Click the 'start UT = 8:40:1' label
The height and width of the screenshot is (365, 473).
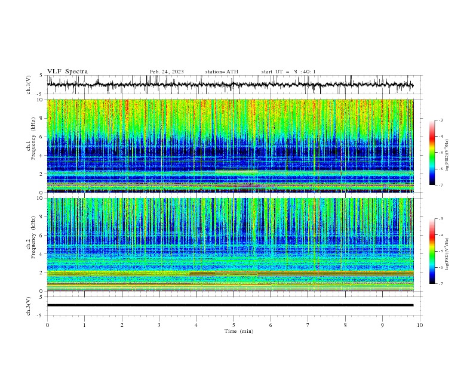click(x=288, y=72)
